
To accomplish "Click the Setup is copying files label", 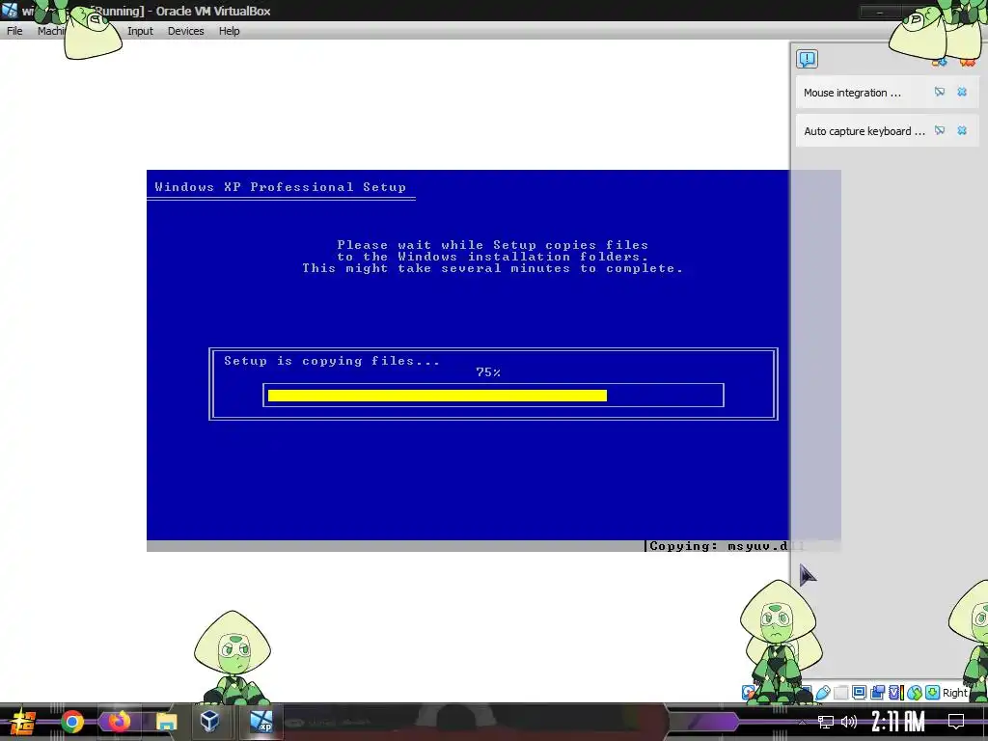I will [x=332, y=361].
